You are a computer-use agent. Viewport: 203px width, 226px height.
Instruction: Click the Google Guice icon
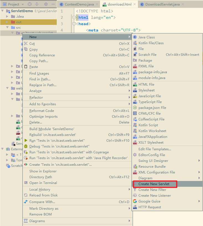135,201
